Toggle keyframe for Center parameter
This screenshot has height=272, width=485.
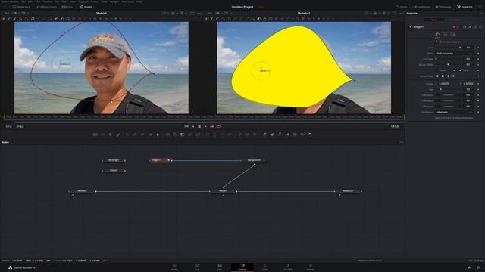(478, 84)
